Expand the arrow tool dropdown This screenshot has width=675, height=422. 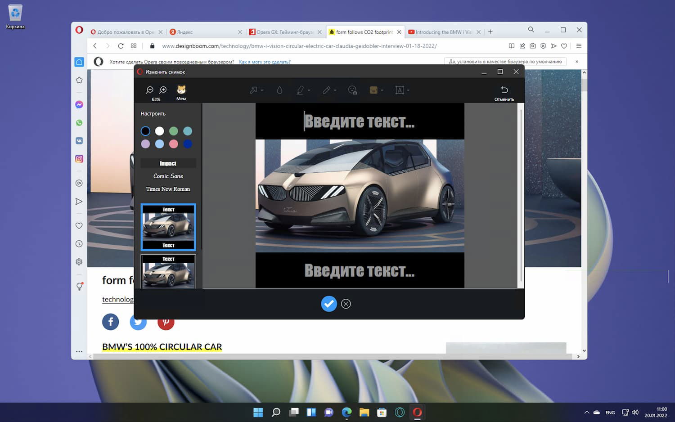click(262, 90)
